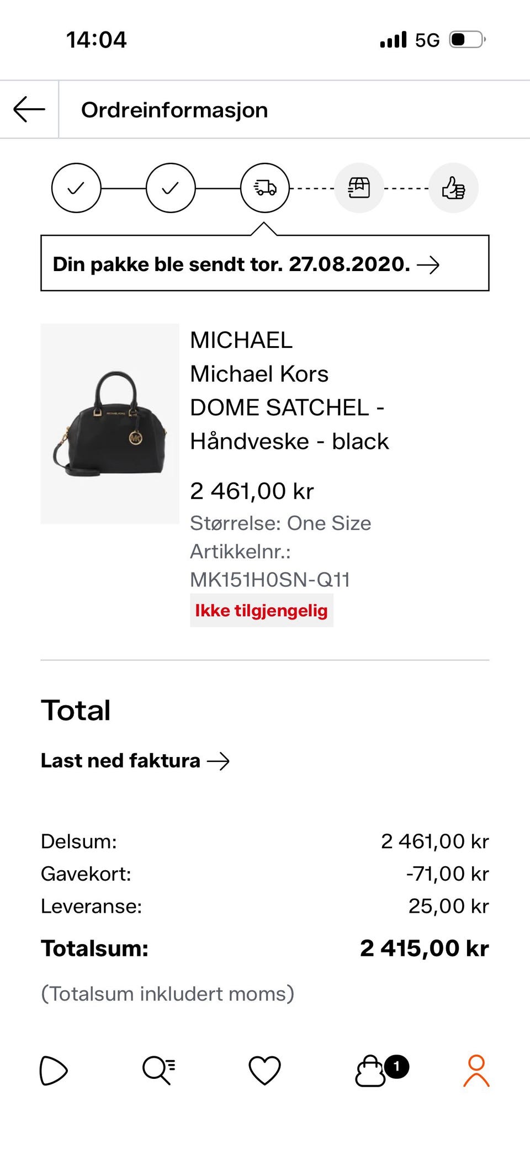Click the arrow after the shipped date
This screenshot has width=530, height=1149.
point(428,265)
